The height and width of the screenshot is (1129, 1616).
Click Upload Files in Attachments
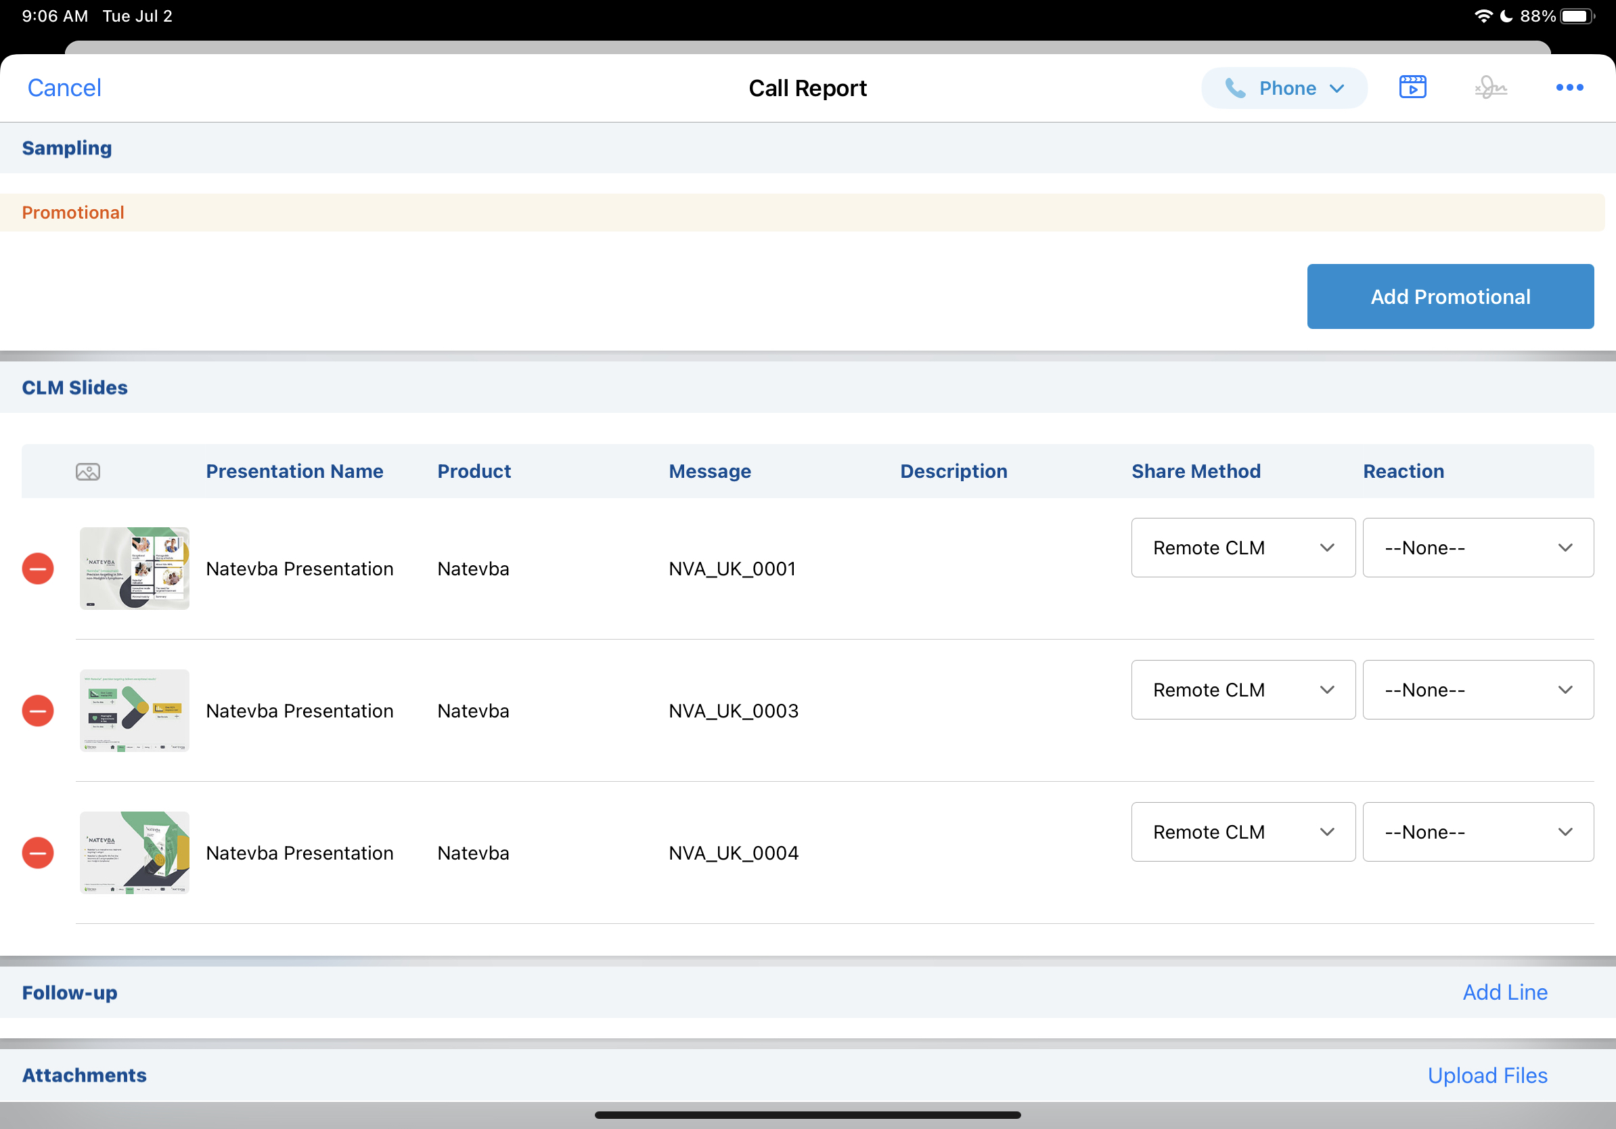coord(1487,1076)
